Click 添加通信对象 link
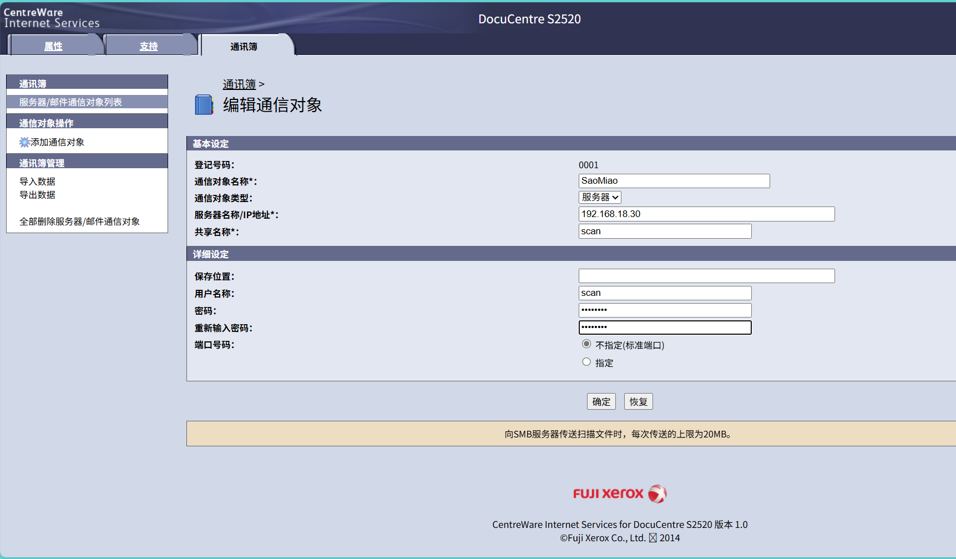This screenshot has height=559, width=956. 58,142
